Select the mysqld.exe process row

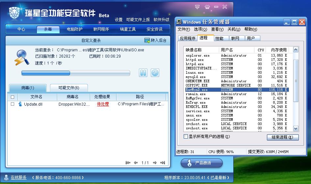pos(237,77)
